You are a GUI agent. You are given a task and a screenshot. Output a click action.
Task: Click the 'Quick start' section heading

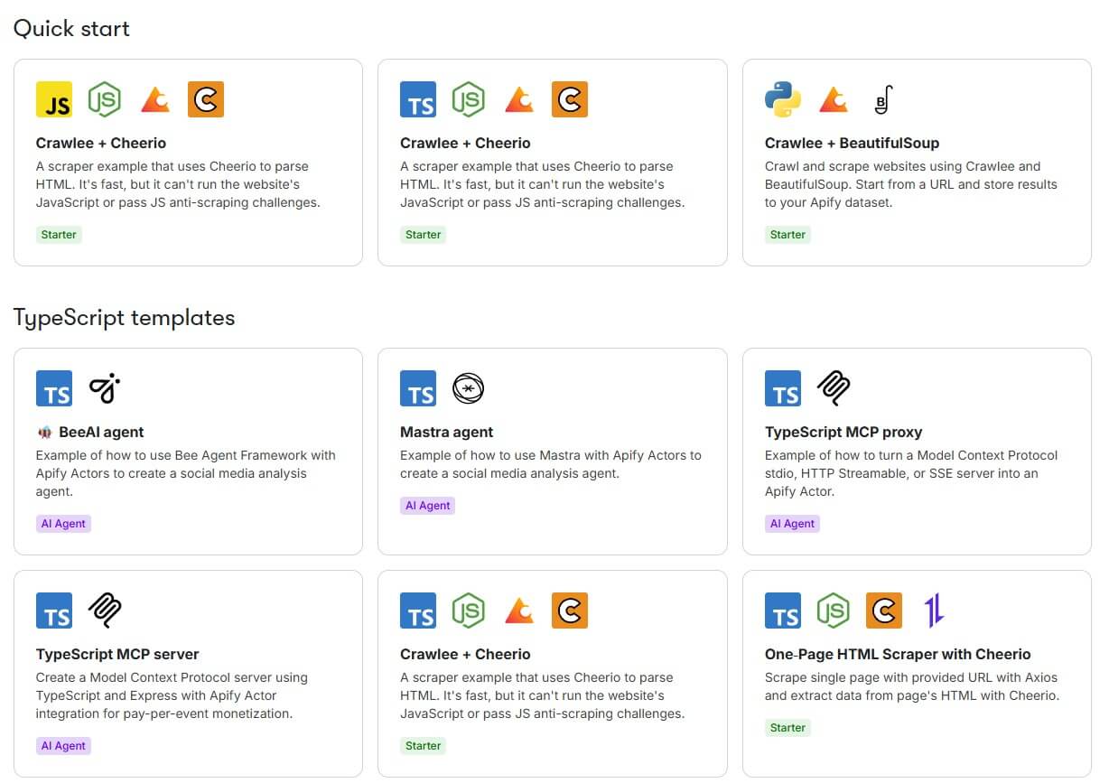[71, 29]
